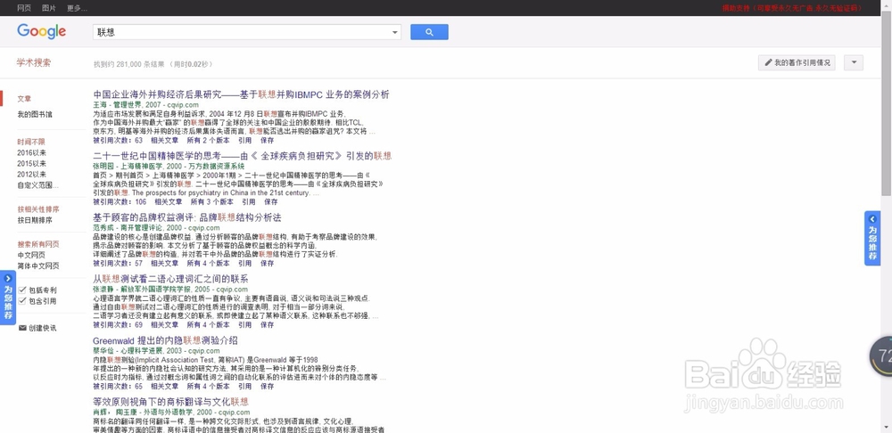Click the Google logo
892x433 pixels.
(x=42, y=31)
